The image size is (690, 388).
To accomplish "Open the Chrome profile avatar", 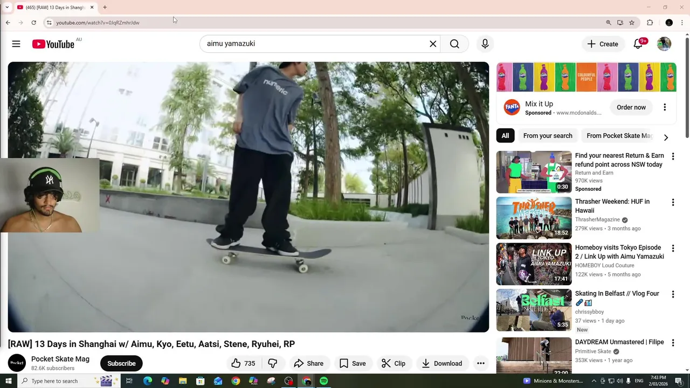I will [x=669, y=23].
